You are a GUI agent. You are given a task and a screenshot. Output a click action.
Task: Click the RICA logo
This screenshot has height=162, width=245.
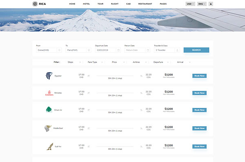[x=39, y=4]
